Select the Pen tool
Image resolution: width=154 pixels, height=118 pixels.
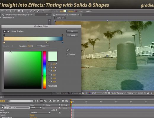(23, 11)
